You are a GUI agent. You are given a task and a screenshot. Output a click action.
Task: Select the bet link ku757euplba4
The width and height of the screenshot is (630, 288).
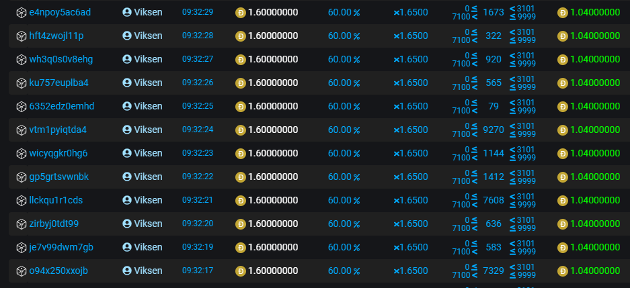(x=58, y=83)
